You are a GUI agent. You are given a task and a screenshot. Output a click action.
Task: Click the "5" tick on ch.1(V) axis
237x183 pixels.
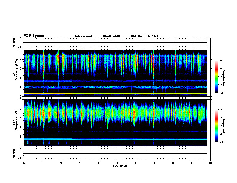click(21, 38)
